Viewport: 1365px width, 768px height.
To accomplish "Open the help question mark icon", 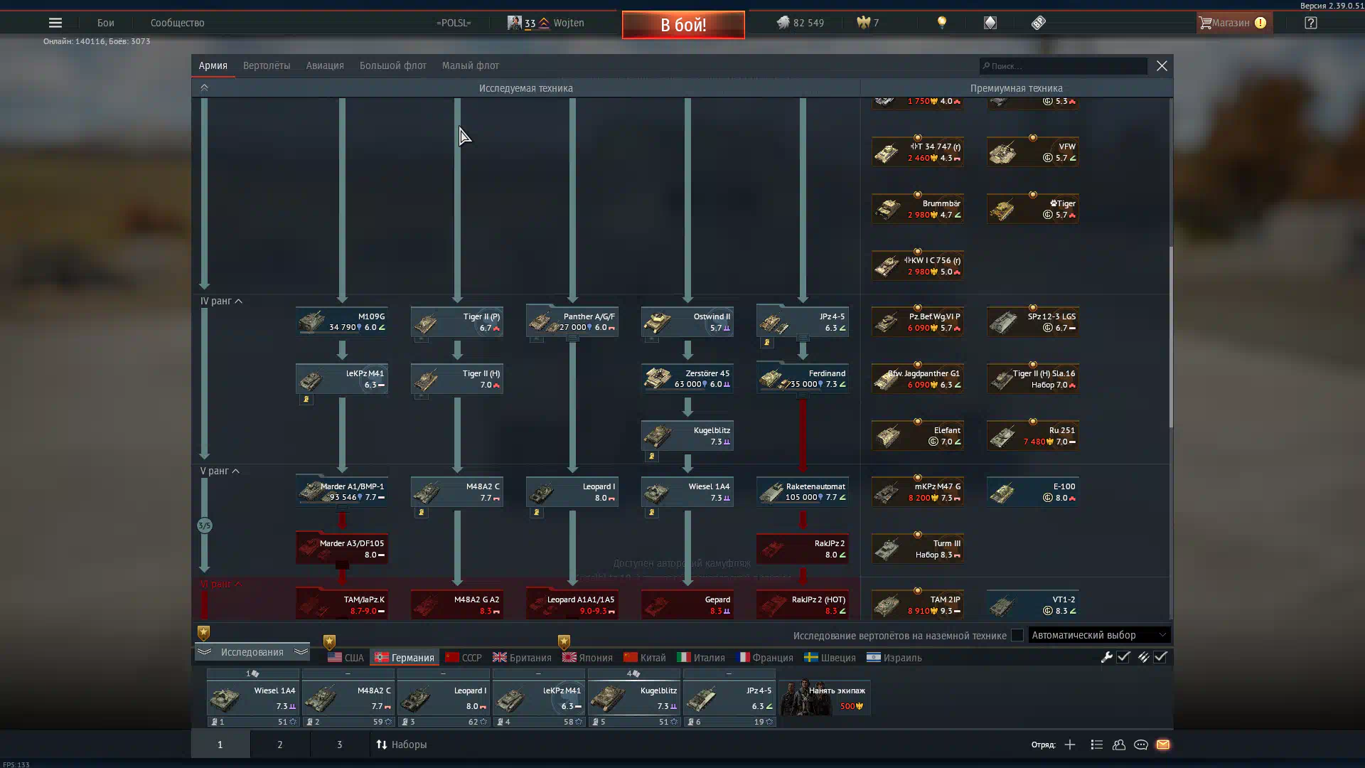I will (x=1311, y=23).
